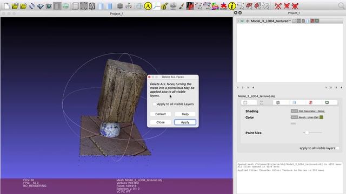The height and width of the screenshot is (194, 346).
Task: Click Apply in Delete ALL Faces dialog
Action: (x=185, y=122)
